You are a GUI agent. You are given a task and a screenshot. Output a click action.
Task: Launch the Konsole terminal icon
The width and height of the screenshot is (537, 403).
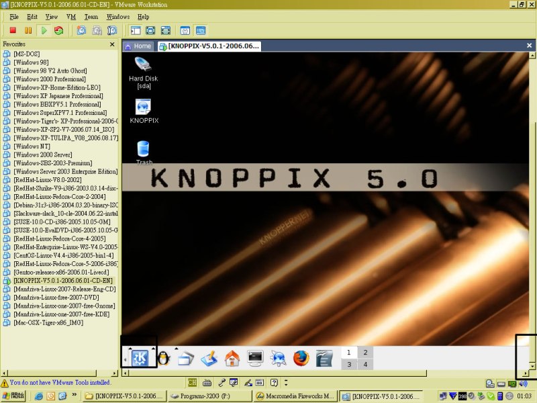(x=256, y=359)
